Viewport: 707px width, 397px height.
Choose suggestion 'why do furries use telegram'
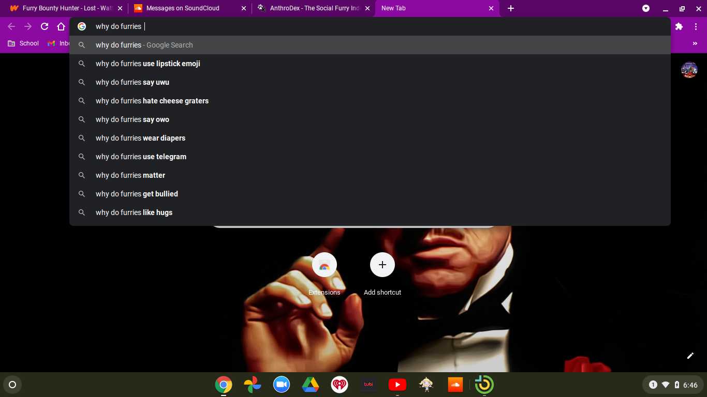(x=370, y=157)
